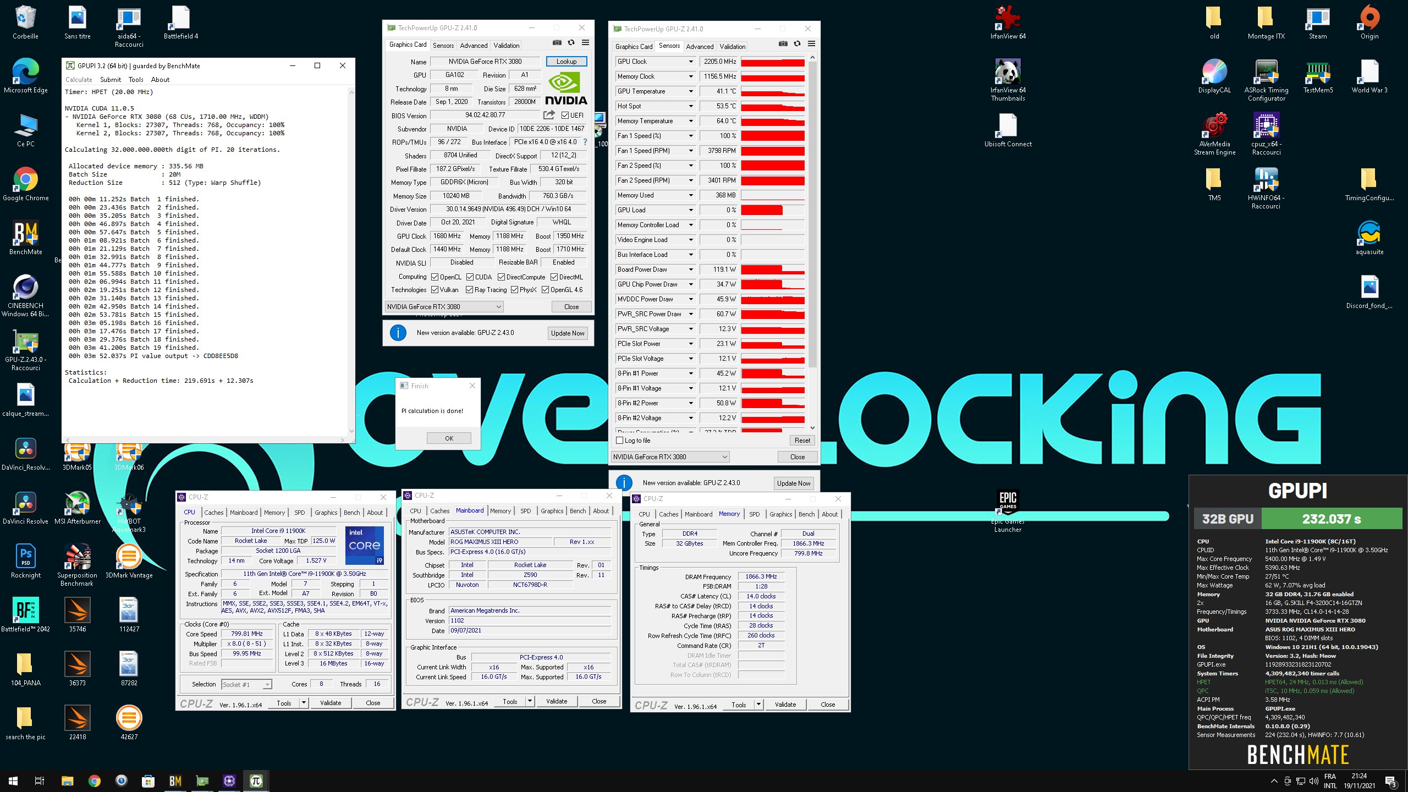Expand the Memory Clock sensor dropdown
This screenshot has height=792, width=1408.
(x=691, y=76)
